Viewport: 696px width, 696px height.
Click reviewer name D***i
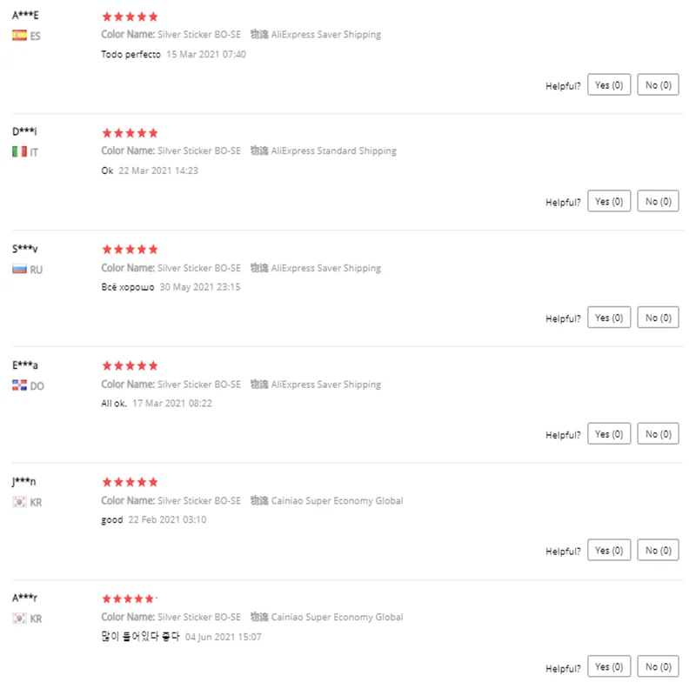24,132
